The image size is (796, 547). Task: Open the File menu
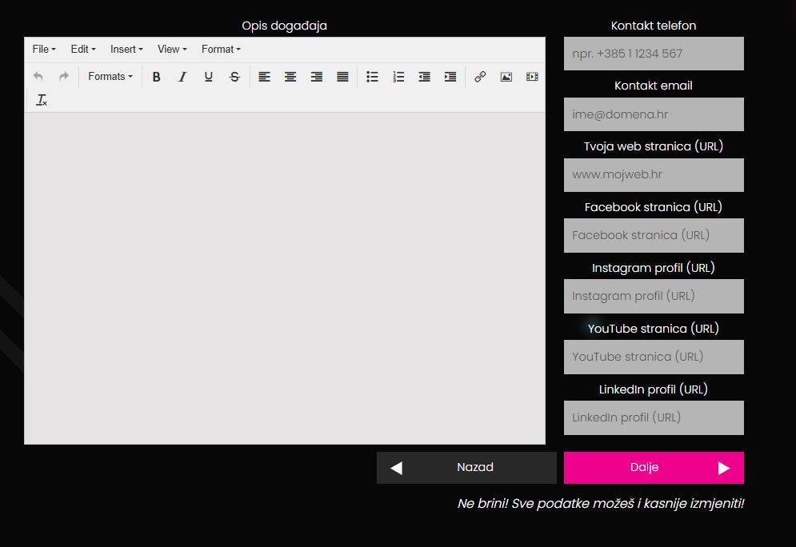(x=44, y=50)
